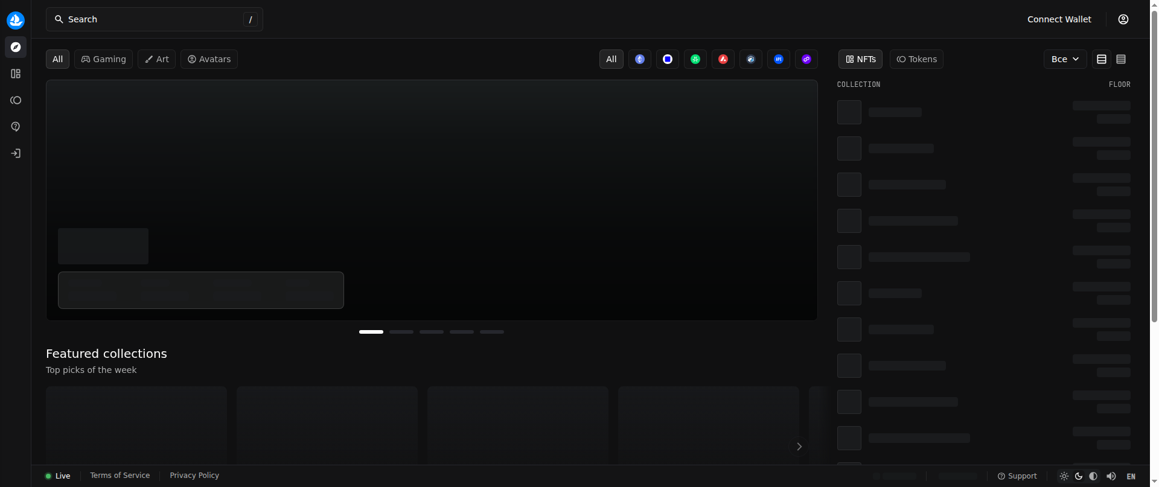Click the FLOOR column header
The image size is (1159, 487).
pyautogui.click(x=1120, y=84)
